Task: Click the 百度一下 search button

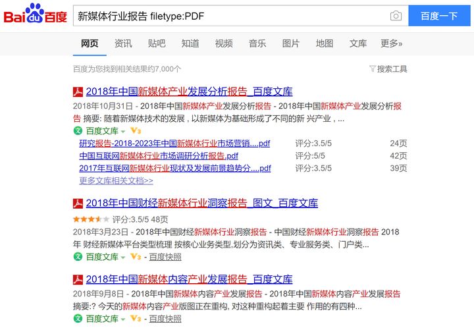Action: click(439, 16)
